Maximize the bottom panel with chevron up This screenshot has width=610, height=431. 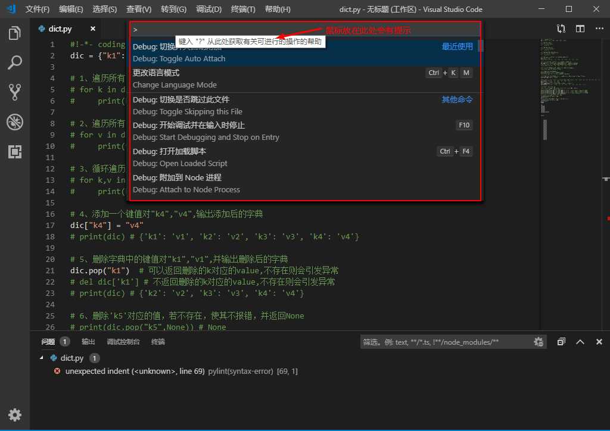(x=580, y=342)
